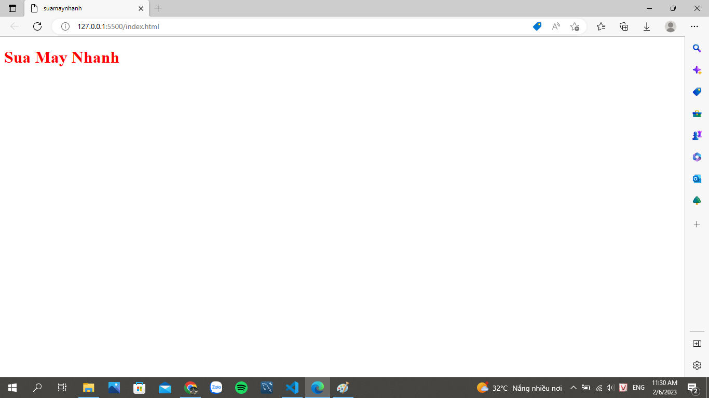This screenshot has width=709, height=398.
Task: Open weather widget showing 32°C
Action: click(519, 388)
